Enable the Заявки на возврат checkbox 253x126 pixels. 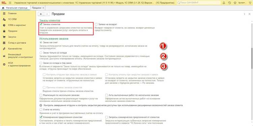click(x=96, y=25)
